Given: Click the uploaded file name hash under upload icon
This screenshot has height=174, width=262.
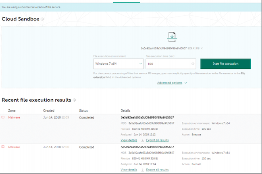Looking at the screenshot, I should 164,48.
